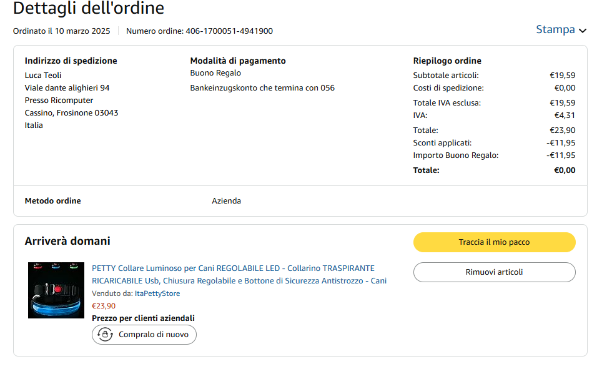Click the Rimuovi articoli button
Screen dimensions: 607x369
[494, 272]
